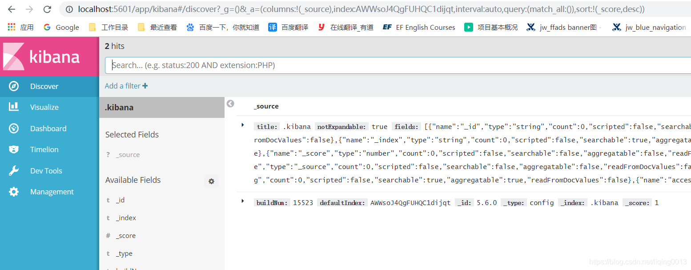Viewport: 691px width, 270px height.
Task: Click the 'Selected Fields' heading
Action: 132,135
